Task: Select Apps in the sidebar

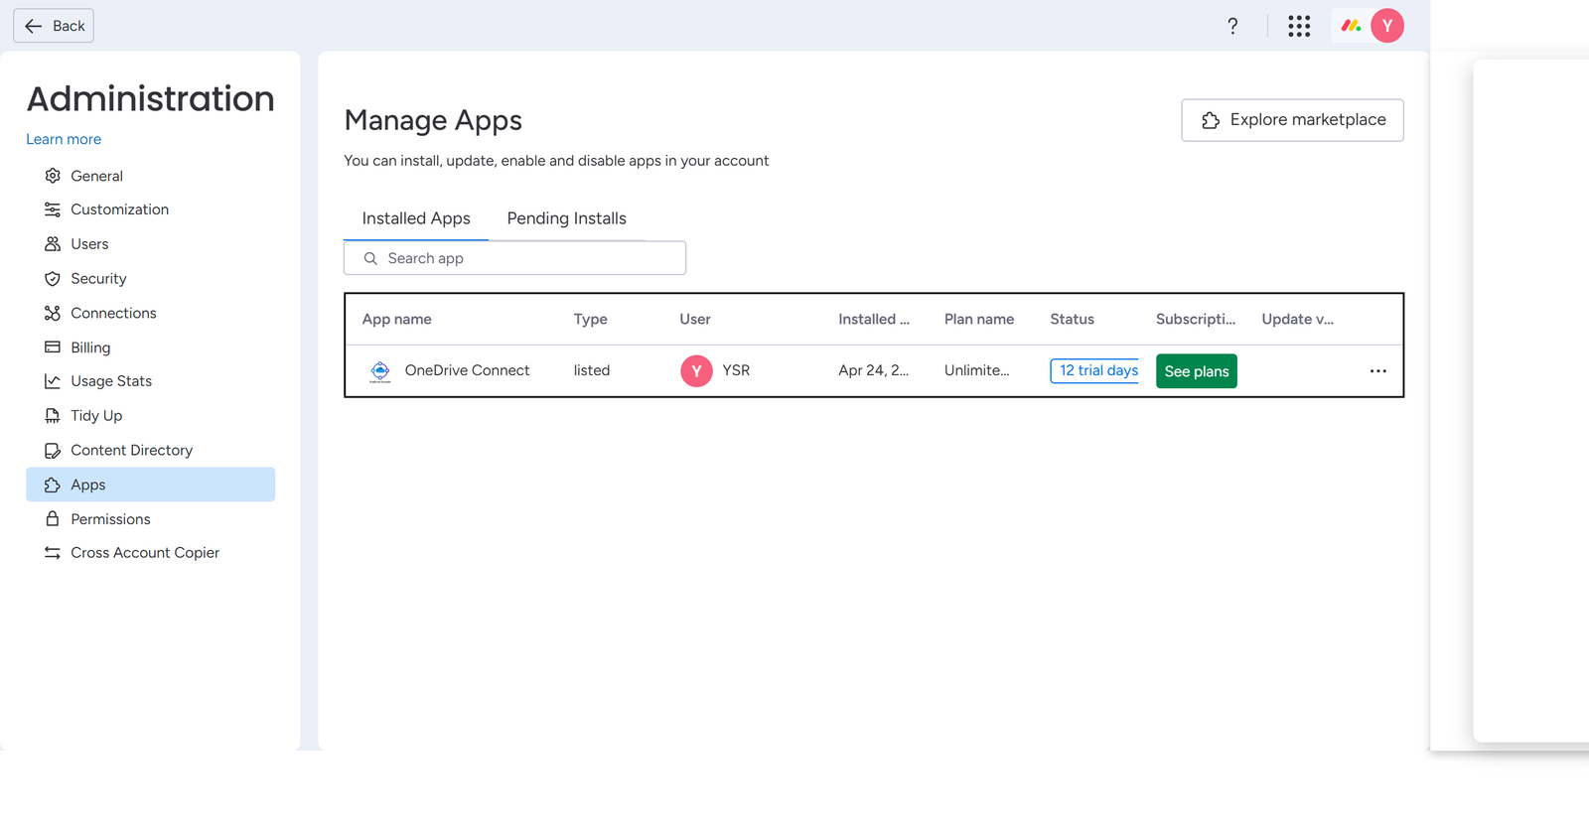Action: (150, 485)
